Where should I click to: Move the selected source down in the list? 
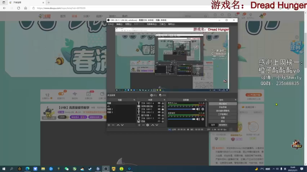click(x=157, y=125)
